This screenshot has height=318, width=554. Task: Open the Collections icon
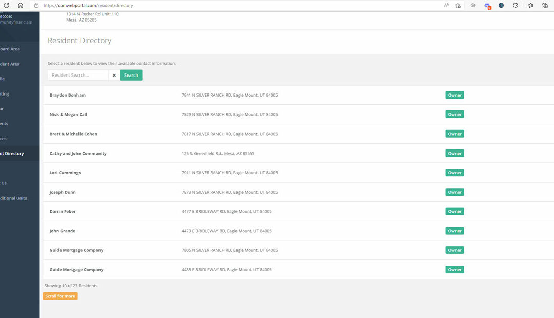pyautogui.click(x=545, y=5)
